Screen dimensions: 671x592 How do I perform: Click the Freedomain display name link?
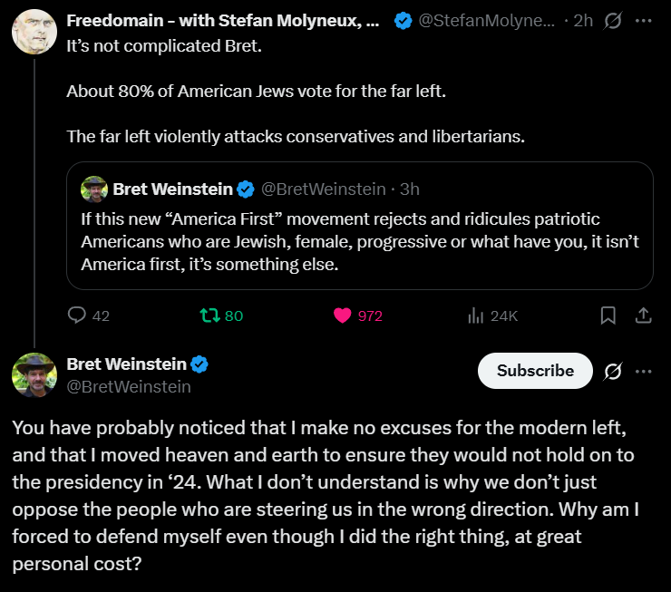222,21
